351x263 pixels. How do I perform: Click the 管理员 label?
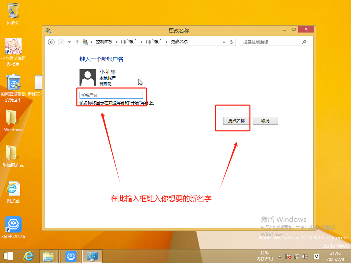106,84
